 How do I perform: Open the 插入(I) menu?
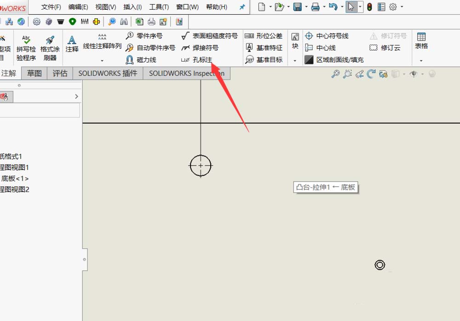pos(132,7)
